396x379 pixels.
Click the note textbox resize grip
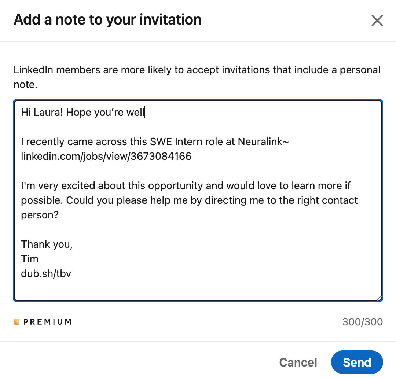pos(379,298)
